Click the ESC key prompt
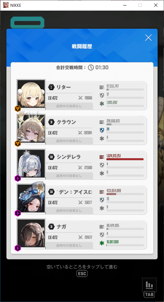The height and width of the screenshot is (302, 164). click(82, 274)
